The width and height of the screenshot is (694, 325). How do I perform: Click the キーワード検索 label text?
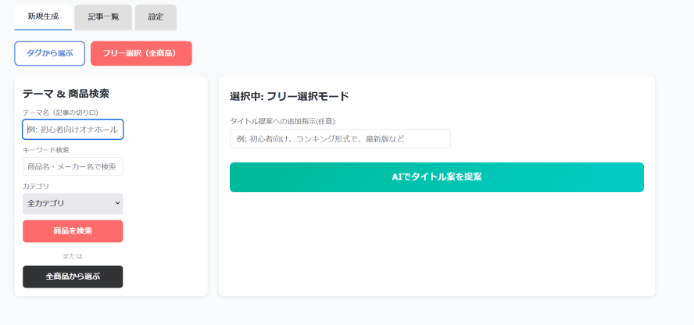46,150
